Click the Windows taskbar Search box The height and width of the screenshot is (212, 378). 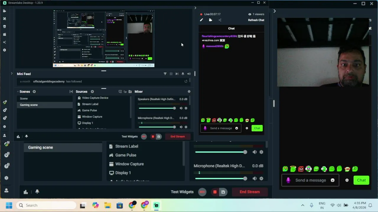[x=46, y=205]
